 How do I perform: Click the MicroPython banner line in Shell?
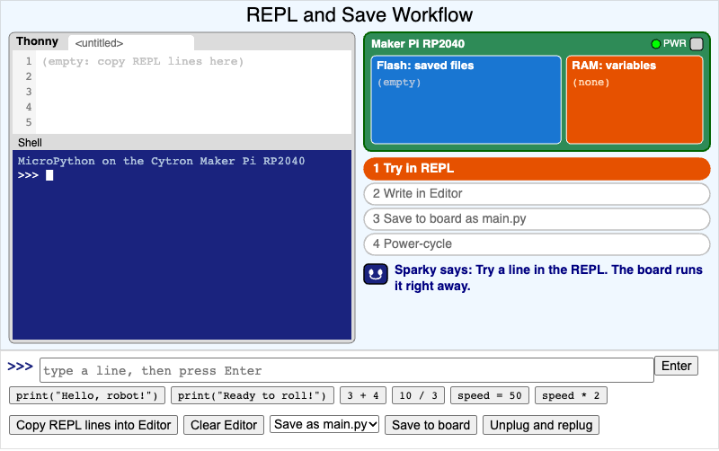pos(161,162)
